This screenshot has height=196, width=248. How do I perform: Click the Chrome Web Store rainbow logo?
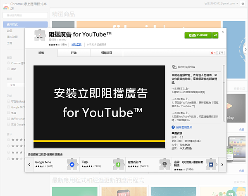(x=6, y=7)
